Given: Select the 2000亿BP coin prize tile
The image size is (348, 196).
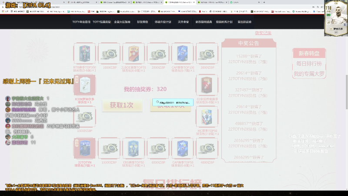Looking at the screenshot, I should 158,54.
